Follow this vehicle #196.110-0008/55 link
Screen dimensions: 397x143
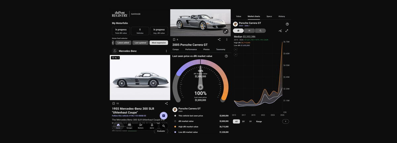pyautogui.click(x=129, y=116)
